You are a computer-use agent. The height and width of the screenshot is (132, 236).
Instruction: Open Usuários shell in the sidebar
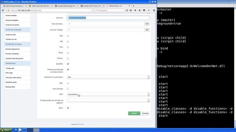[17, 34]
